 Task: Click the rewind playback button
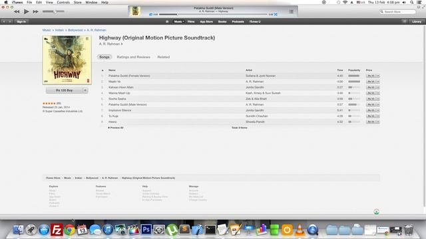(x=17, y=12)
